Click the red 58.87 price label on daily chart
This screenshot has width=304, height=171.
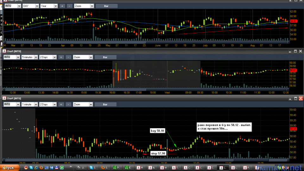[x=293, y=21]
